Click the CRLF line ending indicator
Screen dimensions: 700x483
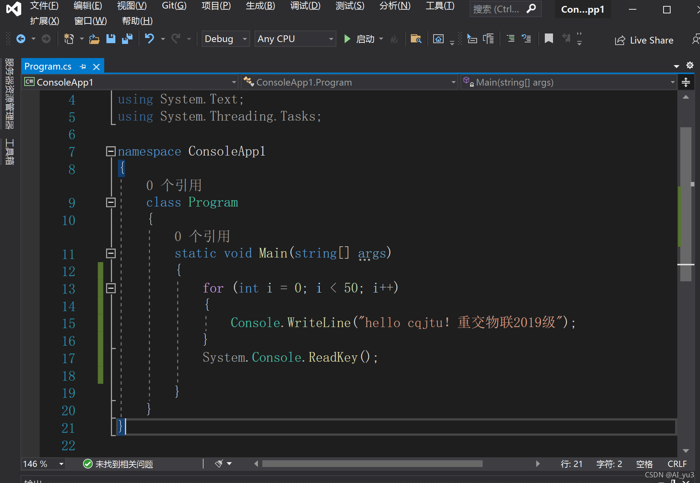click(x=677, y=464)
